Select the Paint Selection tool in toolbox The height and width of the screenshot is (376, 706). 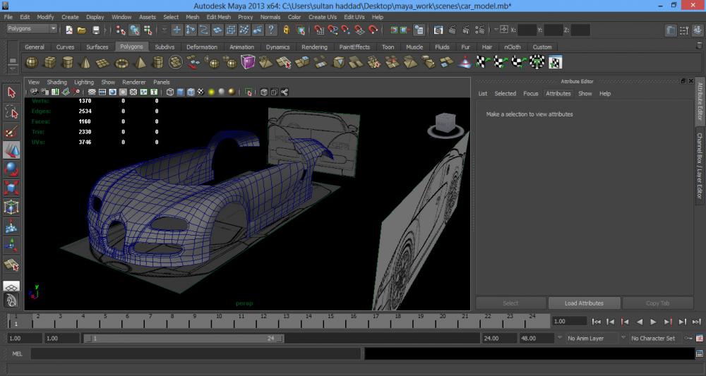(11, 131)
